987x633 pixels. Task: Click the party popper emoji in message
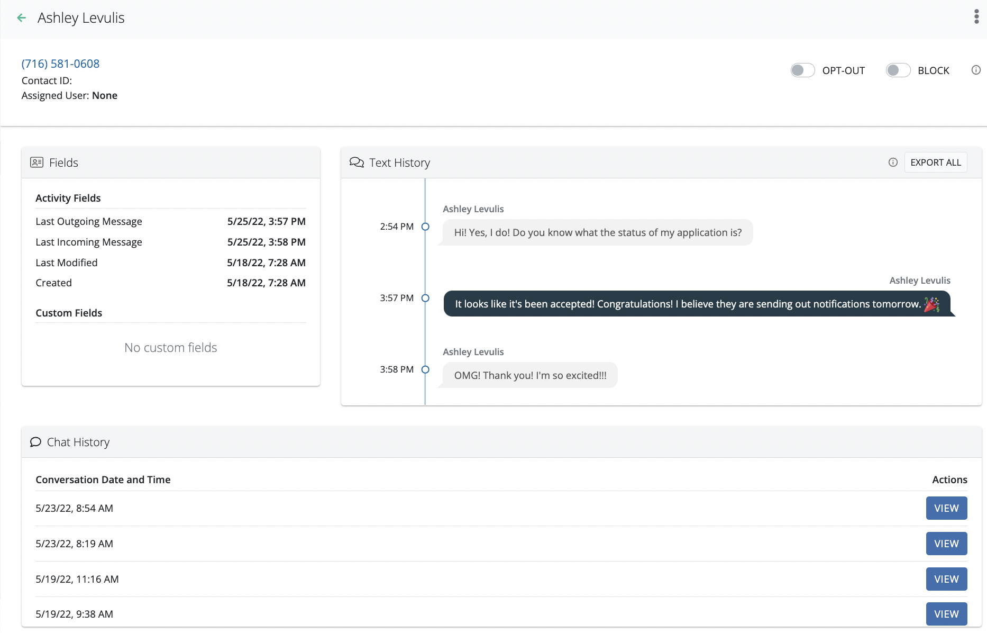(931, 304)
